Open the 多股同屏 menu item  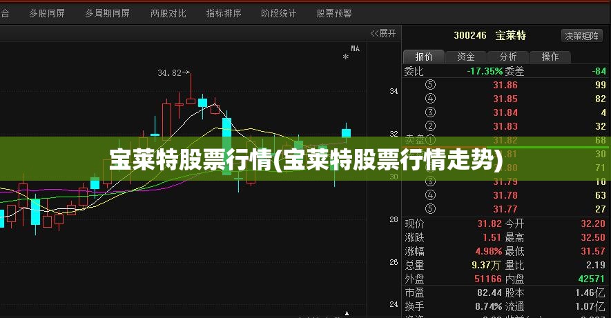point(47,14)
